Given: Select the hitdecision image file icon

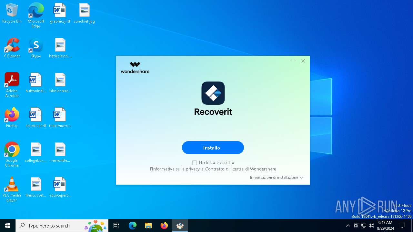Looking at the screenshot, I should pos(60,48).
